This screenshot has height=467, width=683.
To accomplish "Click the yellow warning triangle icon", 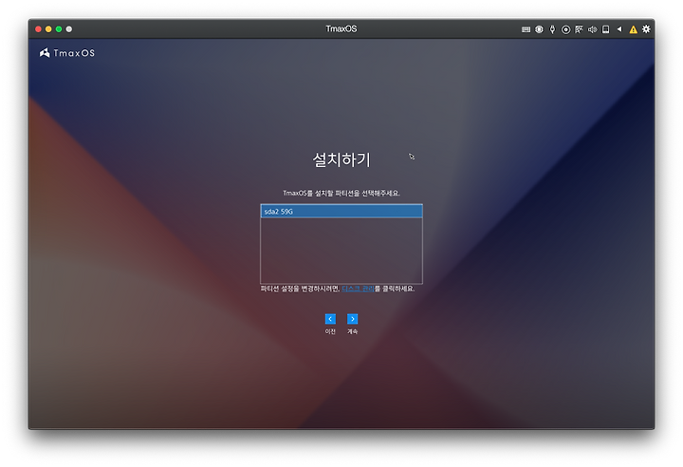I will [633, 29].
